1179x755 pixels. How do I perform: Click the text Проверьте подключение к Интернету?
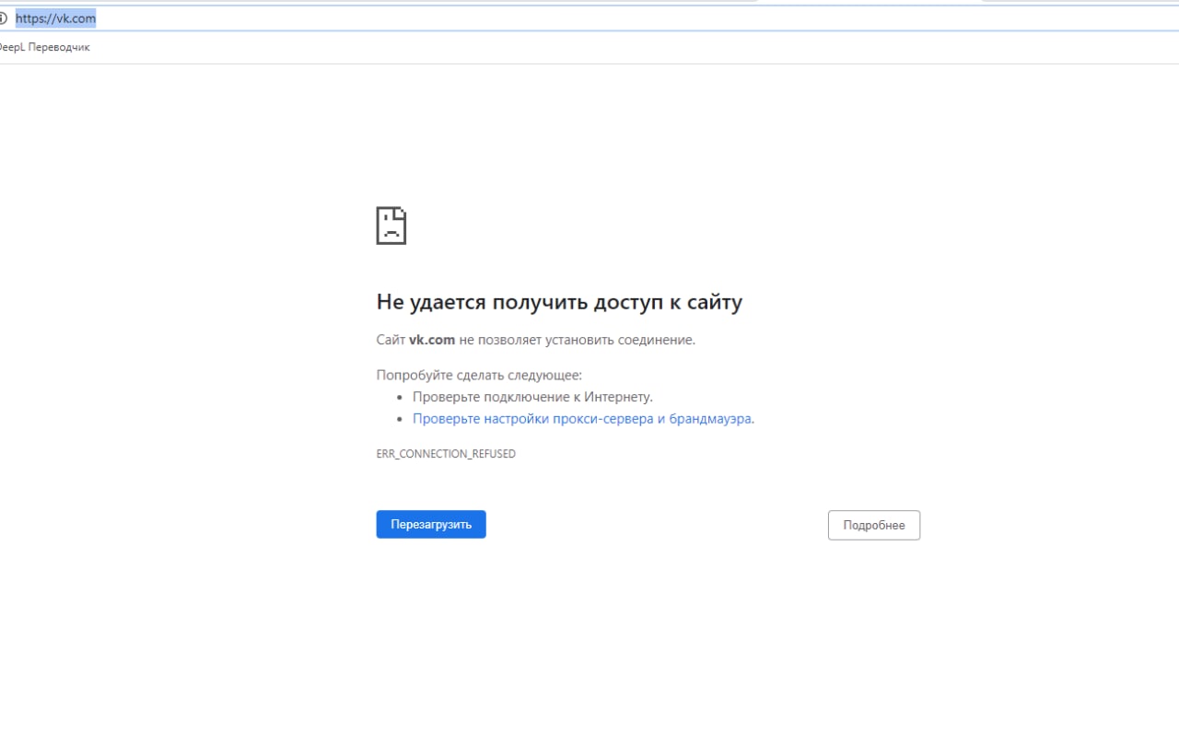532,397
